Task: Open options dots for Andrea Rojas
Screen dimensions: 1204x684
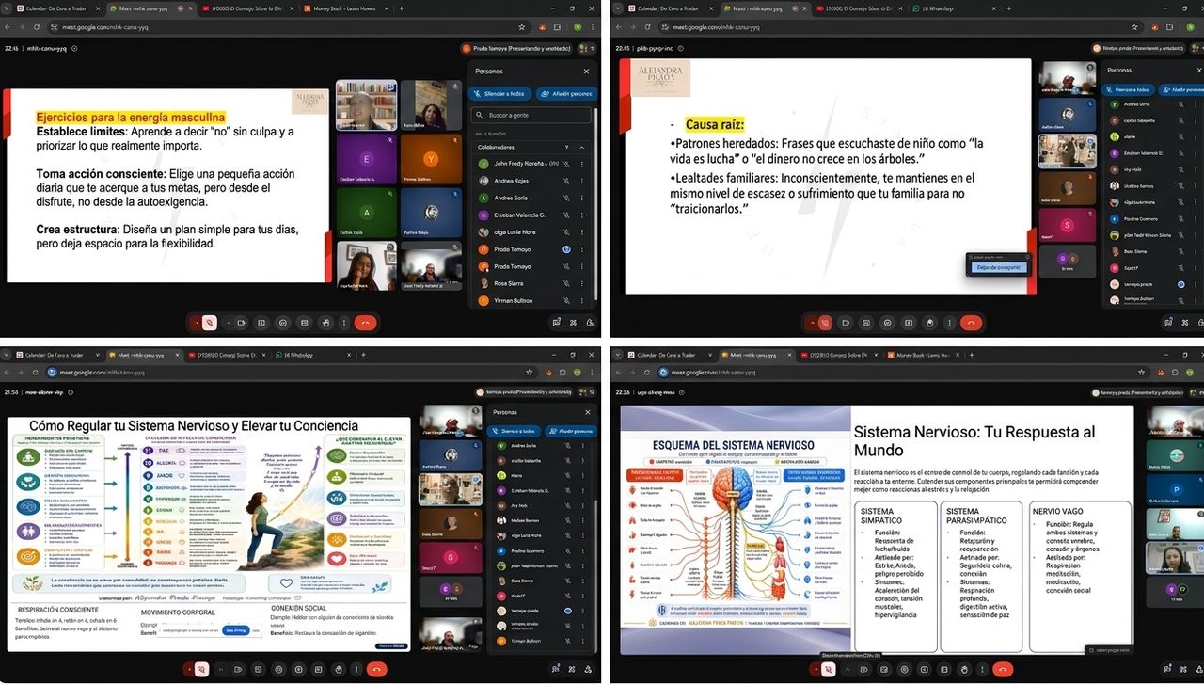Action: coord(581,181)
